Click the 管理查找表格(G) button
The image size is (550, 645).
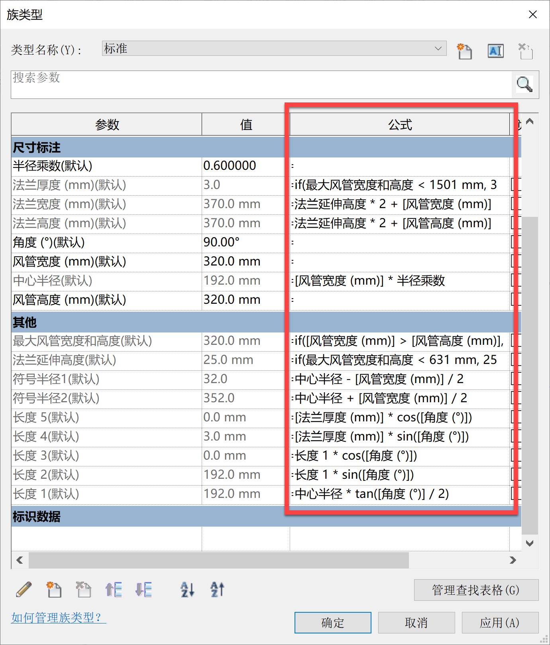pyautogui.click(x=476, y=590)
